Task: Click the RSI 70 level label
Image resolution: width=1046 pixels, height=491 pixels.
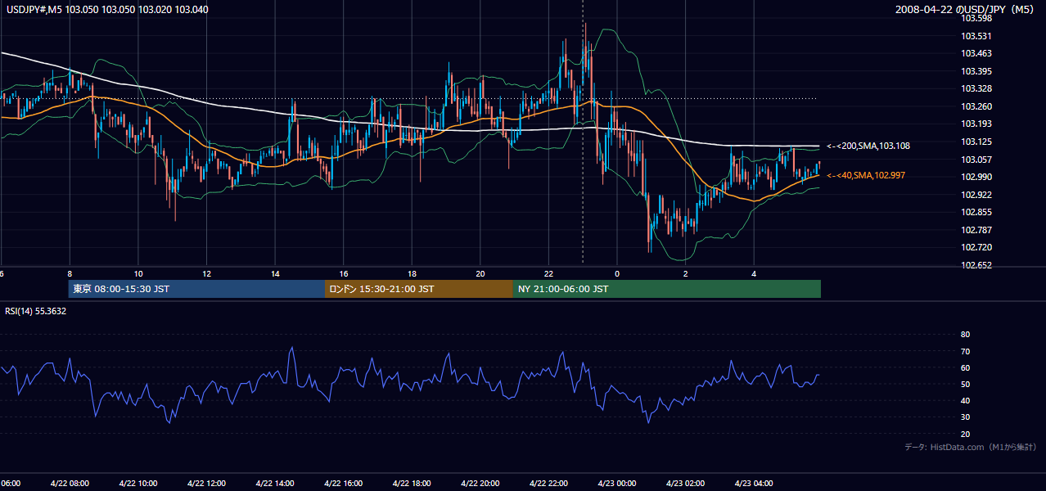Action: click(x=965, y=351)
